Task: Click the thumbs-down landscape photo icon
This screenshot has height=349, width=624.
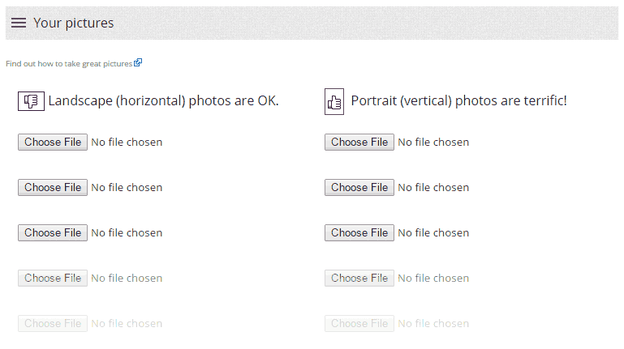Action: point(31,101)
